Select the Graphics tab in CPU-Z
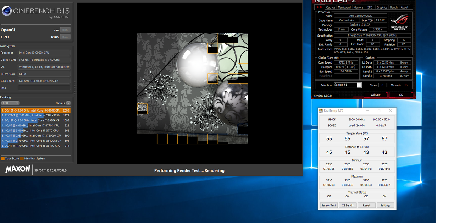454x223 pixels. 382,7
